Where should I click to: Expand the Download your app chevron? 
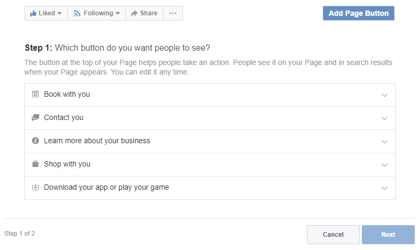pos(384,188)
